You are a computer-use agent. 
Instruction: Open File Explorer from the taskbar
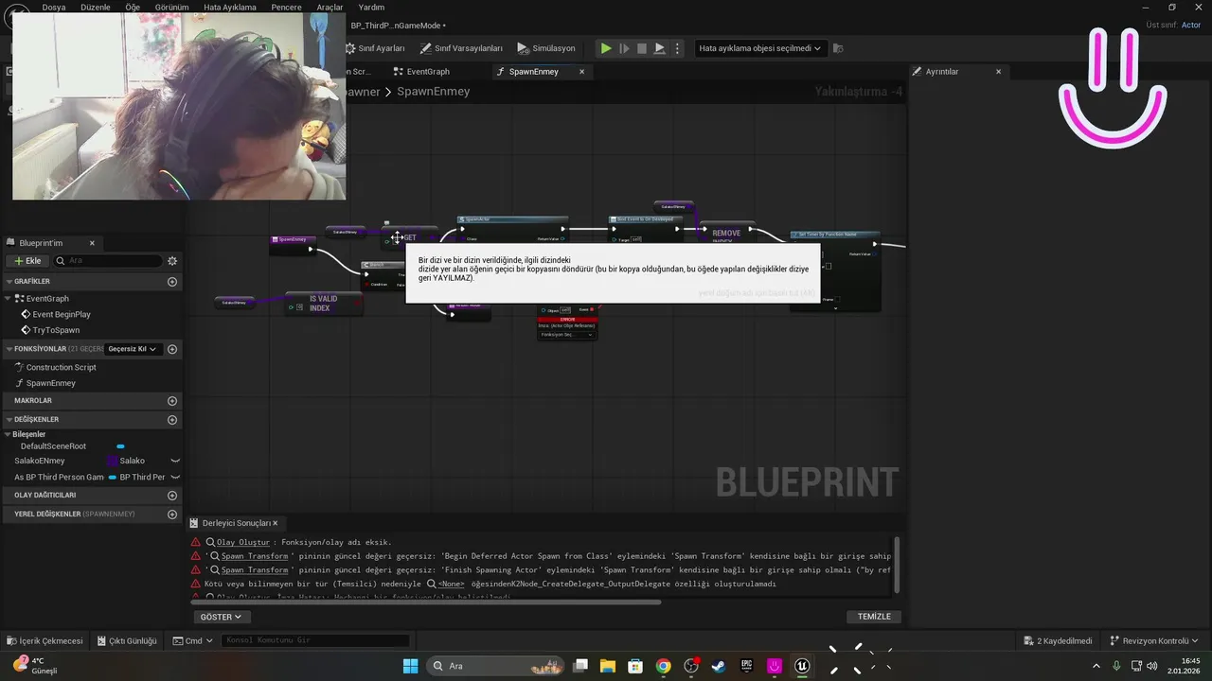tap(607, 666)
